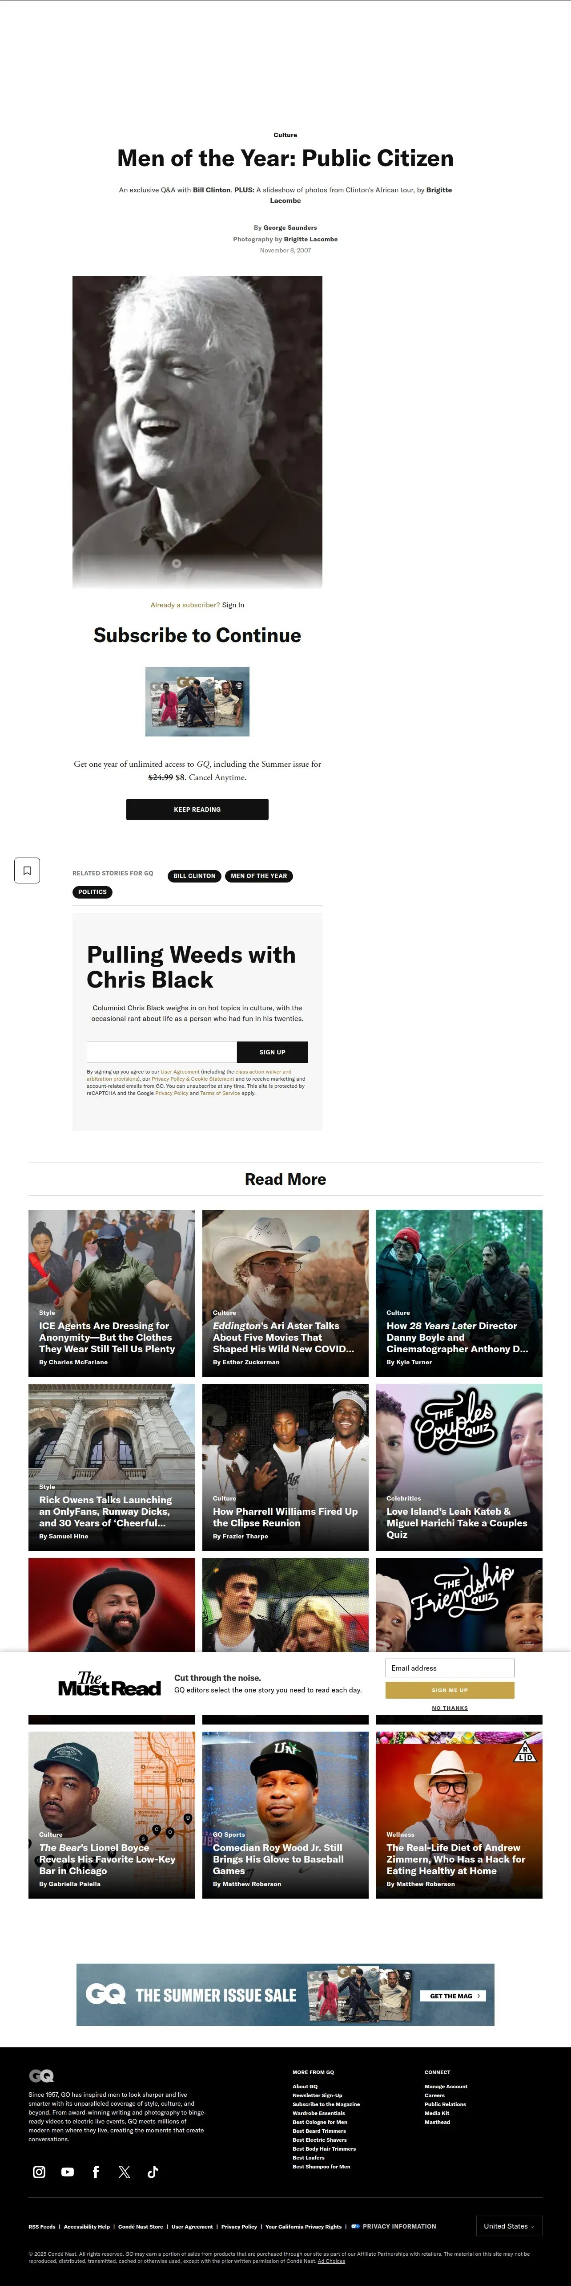
Task: Select the Politics tag
Action: [92, 892]
